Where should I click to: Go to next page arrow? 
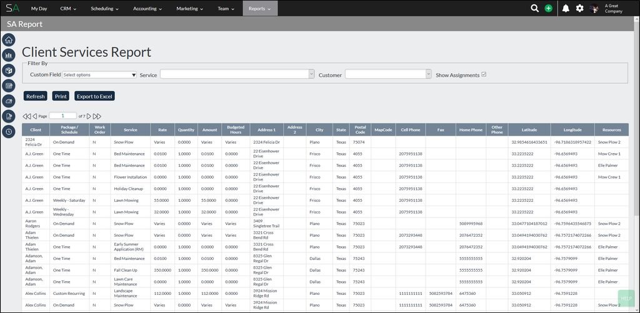point(89,116)
